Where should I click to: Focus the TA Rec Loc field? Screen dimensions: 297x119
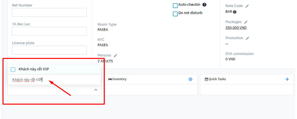(x=49, y=31)
